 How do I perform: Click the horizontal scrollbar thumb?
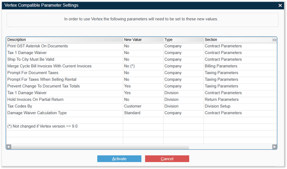[x=100, y=147]
